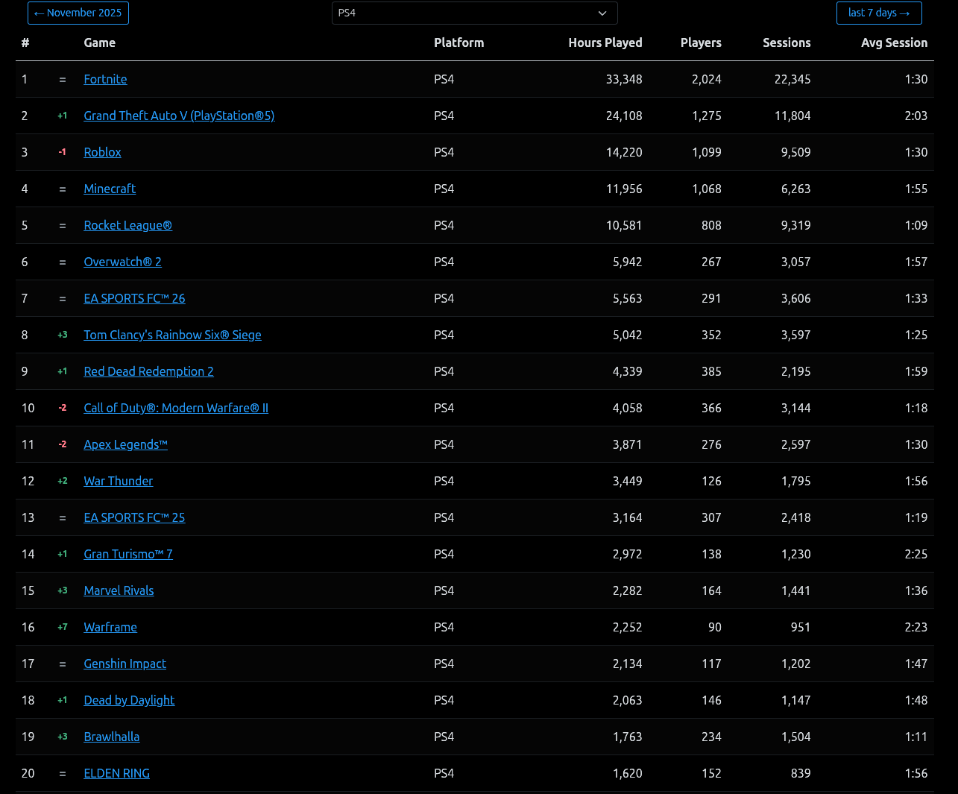The image size is (958, 794).
Task: Open the Genshin Impact link
Action: 125,664
